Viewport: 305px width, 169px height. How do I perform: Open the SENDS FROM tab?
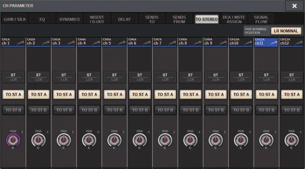click(x=179, y=19)
